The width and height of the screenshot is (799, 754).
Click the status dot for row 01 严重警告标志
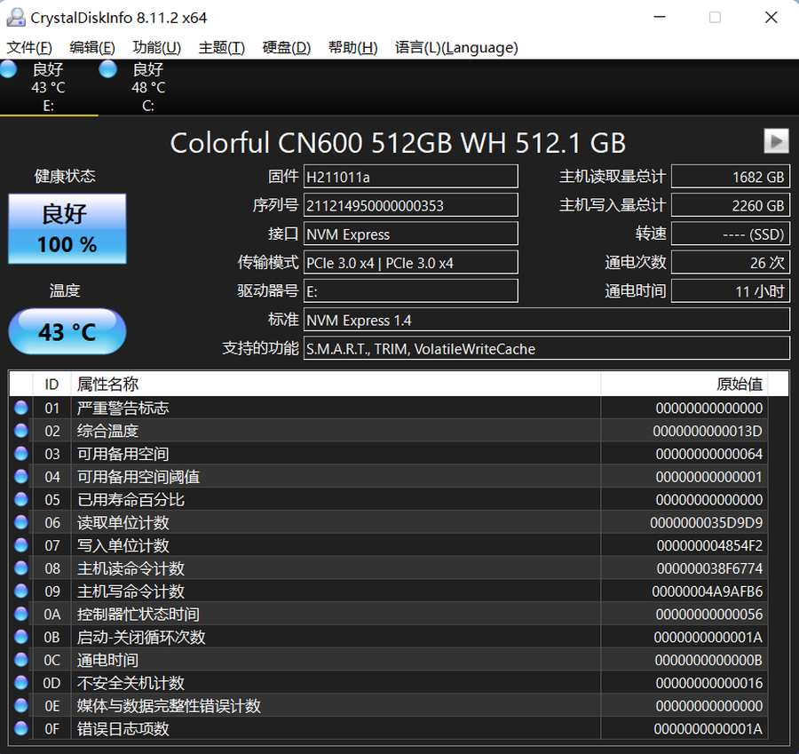21,408
